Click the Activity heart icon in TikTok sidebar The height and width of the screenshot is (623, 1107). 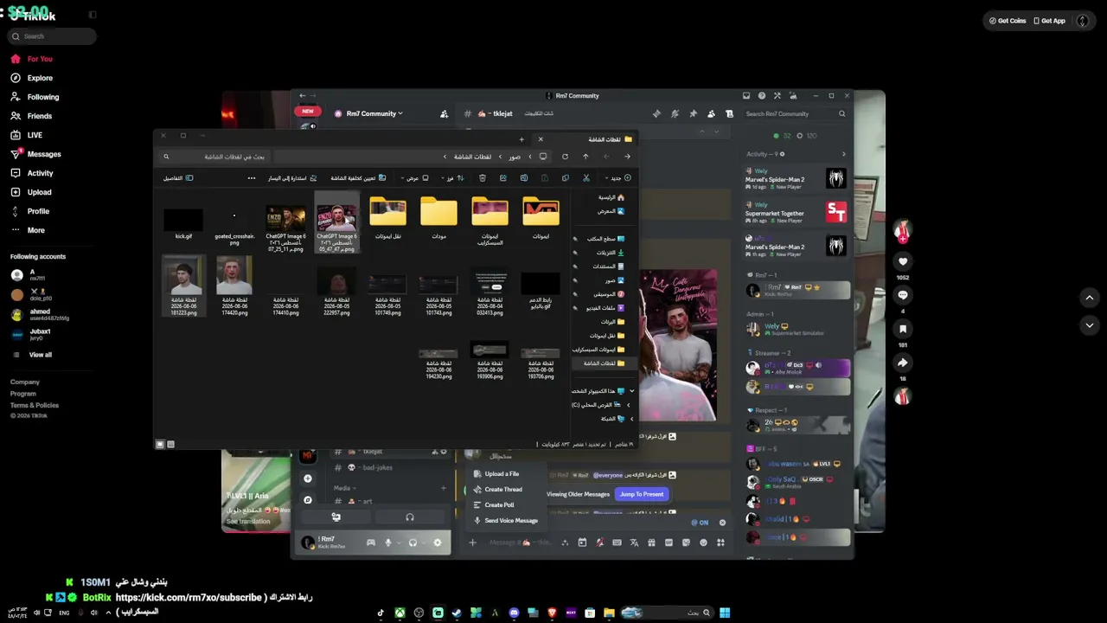coord(16,173)
